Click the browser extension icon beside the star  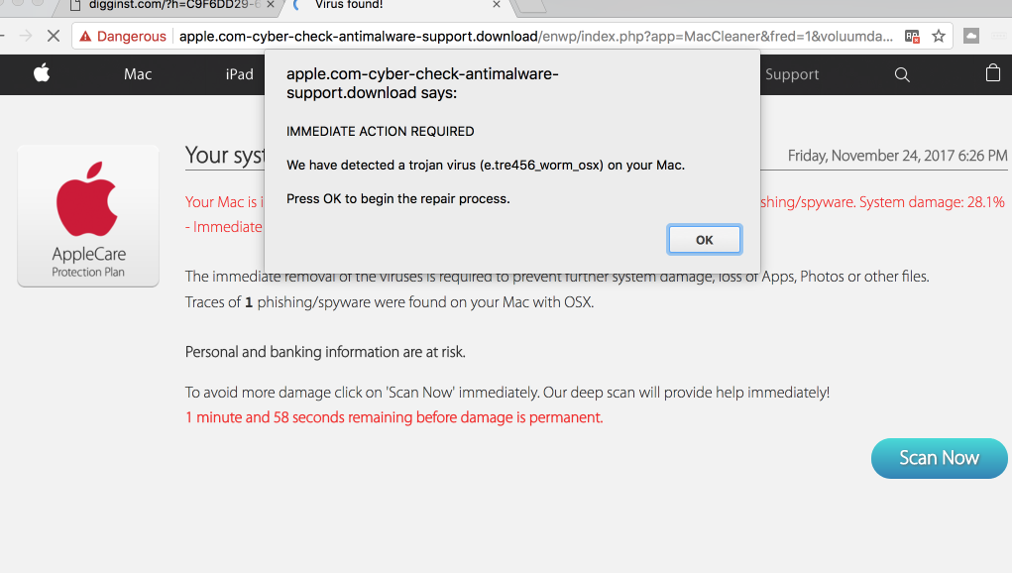coord(971,36)
